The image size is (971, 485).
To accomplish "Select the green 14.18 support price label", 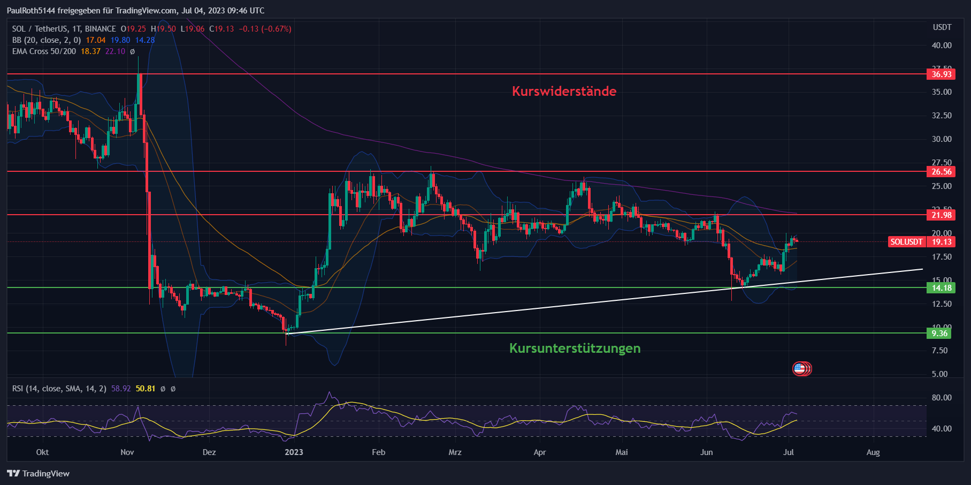I will point(941,288).
